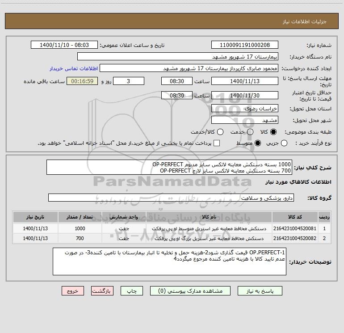Select the جزیی purchase type radio

coord(284,143)
